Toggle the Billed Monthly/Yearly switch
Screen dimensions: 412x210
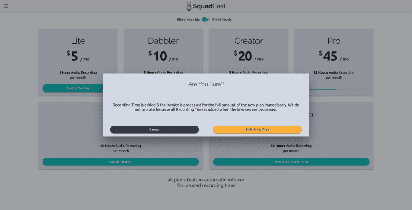coord(206,19)
